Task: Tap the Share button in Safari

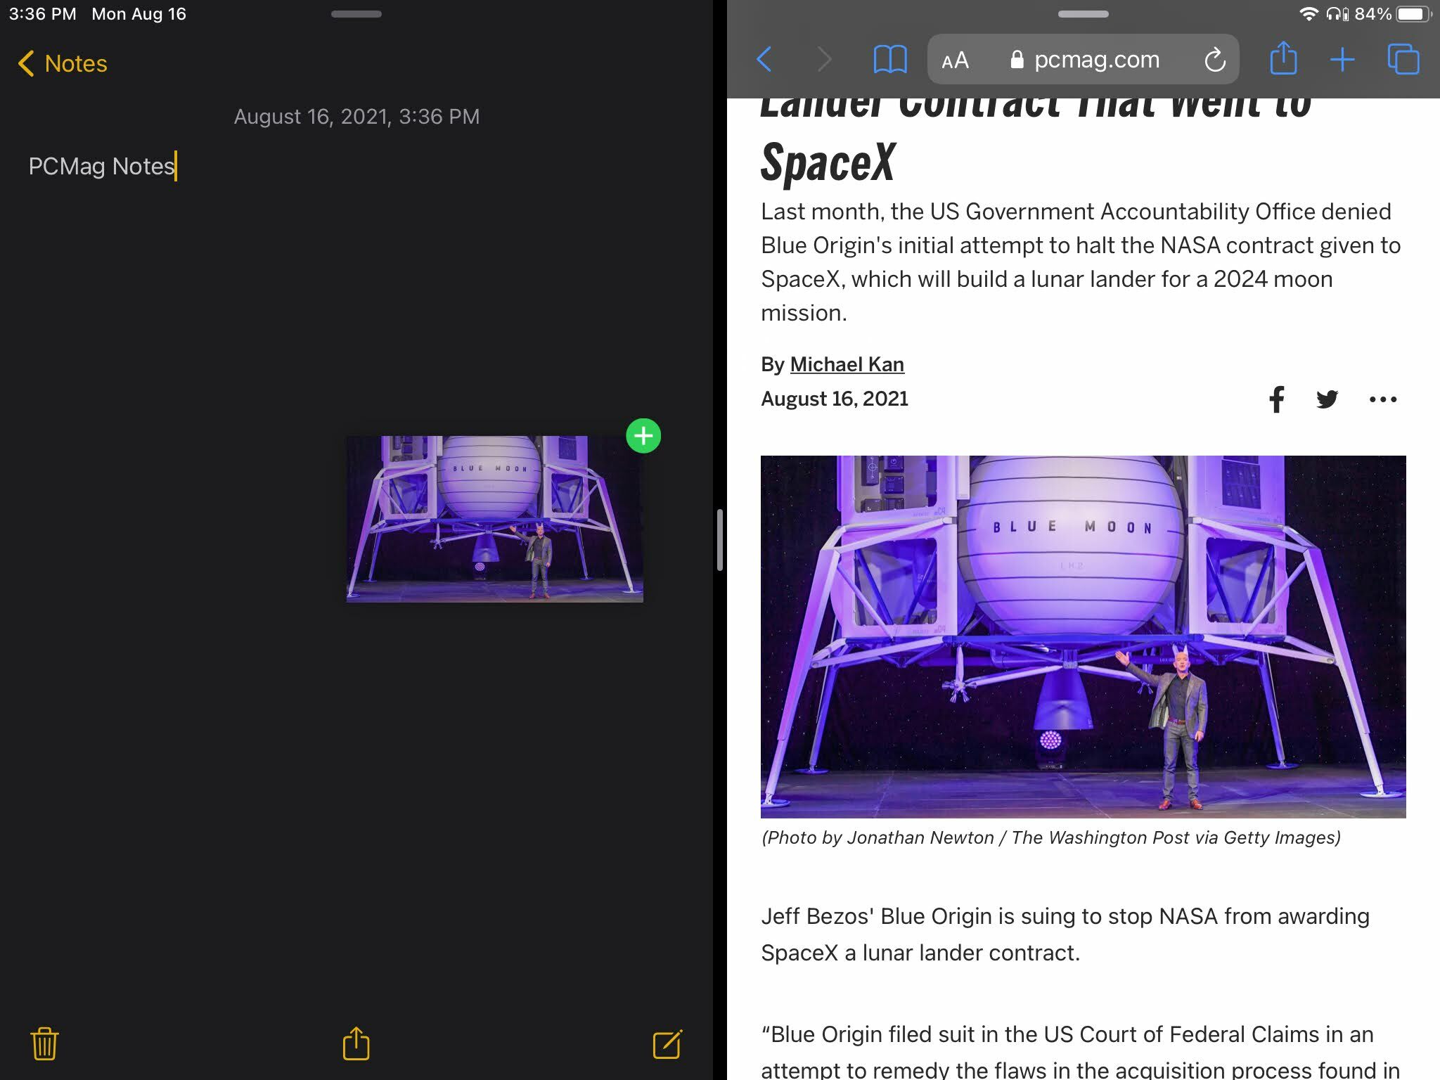Action: (1282, 59)
